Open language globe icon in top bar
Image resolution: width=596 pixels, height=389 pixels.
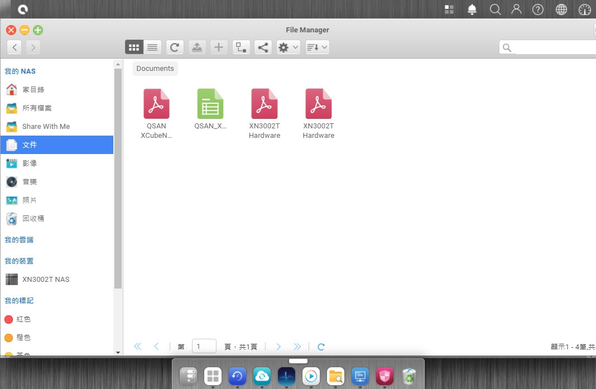coord(561,9)
